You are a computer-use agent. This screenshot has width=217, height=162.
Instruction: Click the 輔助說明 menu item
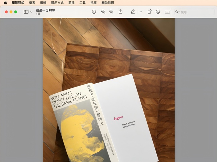pyautogui.click(x=108, y=3)
